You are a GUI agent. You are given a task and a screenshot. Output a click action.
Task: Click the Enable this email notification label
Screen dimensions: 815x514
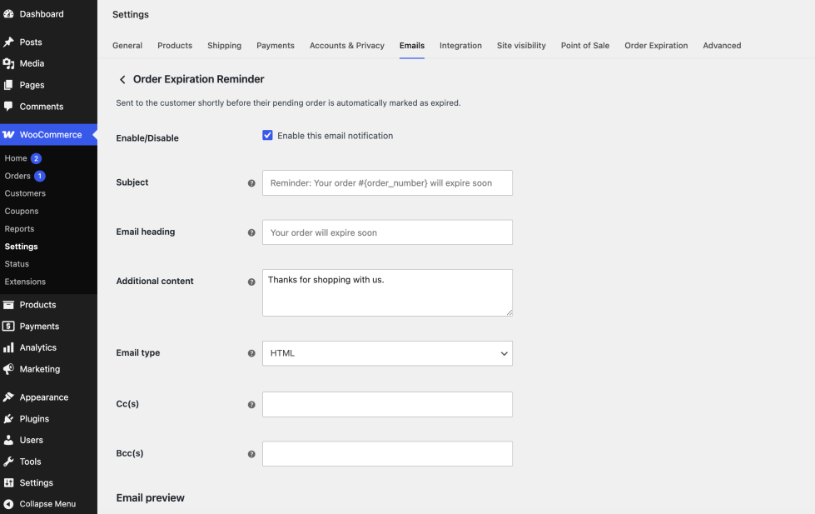point(335,136)
